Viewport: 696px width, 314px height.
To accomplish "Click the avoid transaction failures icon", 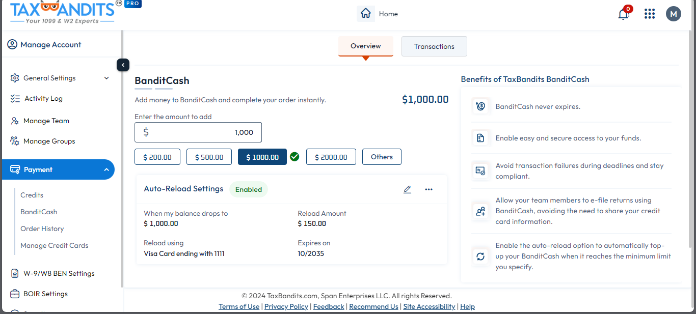I will (480, 171).
